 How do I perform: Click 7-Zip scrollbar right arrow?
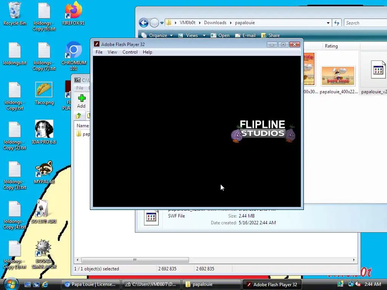pyautogui.click(x=354, y=260)
